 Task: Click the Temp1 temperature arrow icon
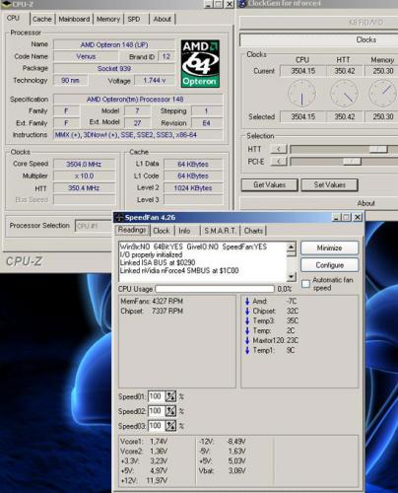click(247, 350)
